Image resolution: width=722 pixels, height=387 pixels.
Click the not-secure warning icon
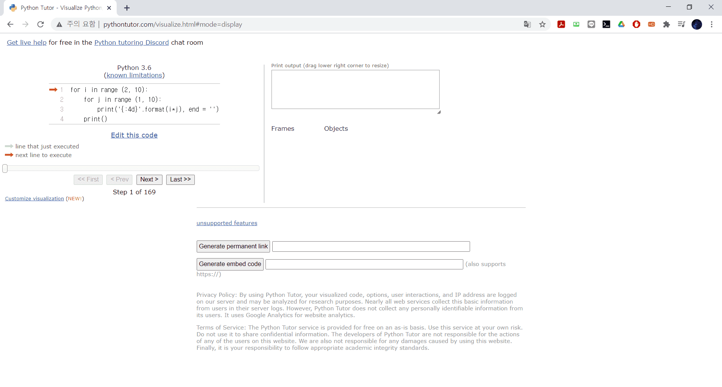click(59, 24)
